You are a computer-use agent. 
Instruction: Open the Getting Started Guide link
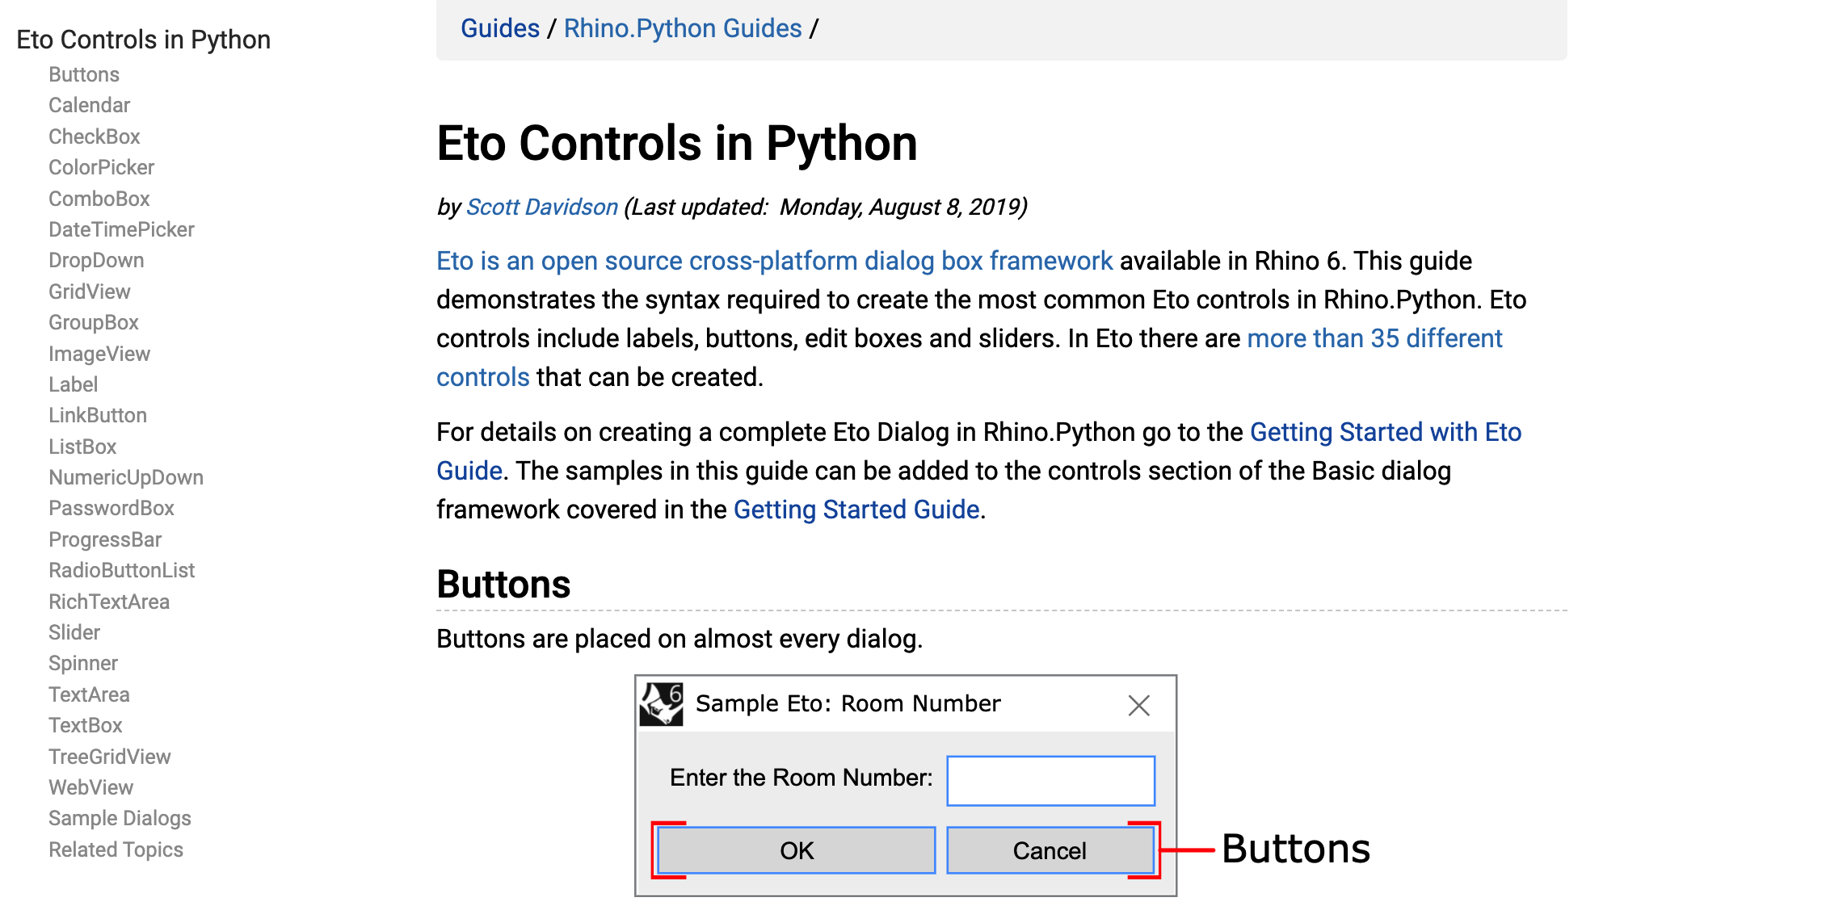pos(856,510)
